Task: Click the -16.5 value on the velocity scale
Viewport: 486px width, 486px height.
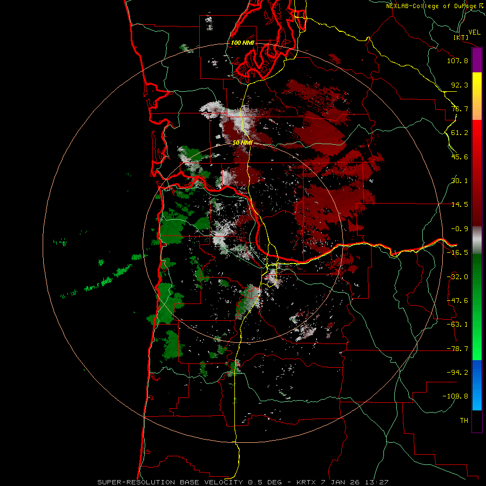Action: click(457, 253)
